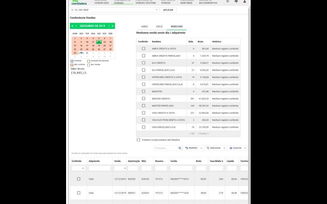This screenshot has width=327, height=204.
Task: Check AMEX CREDITO A VISTA row
Action: click(x=143, y=49)
